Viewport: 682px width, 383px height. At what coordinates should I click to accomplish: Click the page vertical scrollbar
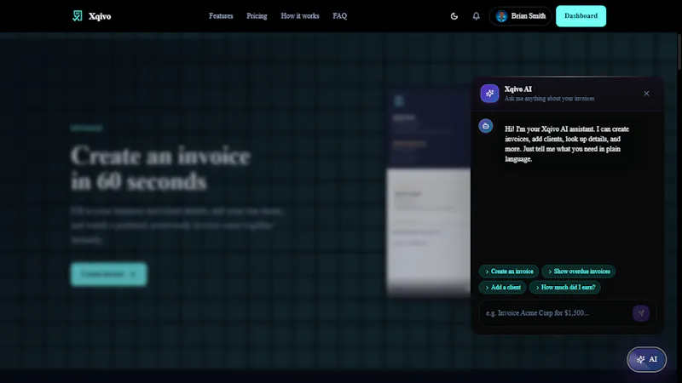tap(679, 52)
